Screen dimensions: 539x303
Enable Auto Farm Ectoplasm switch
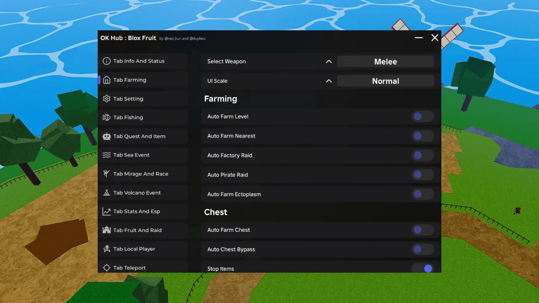(x=422, y=194)
